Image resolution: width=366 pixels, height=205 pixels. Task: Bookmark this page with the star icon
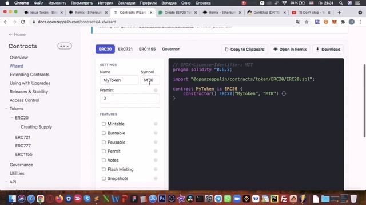click(x=307, y=22)
